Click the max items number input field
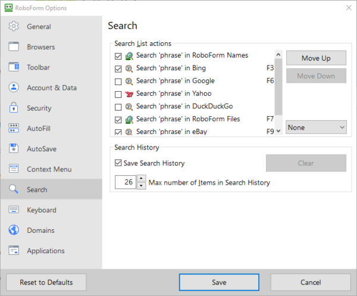This screenshot has height=296, width=357. pos(126,182)
